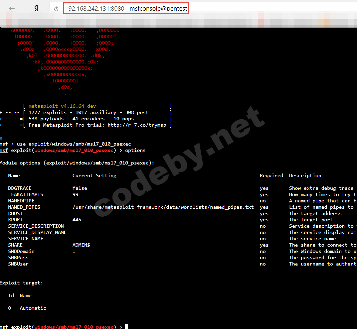Image resolution: width=357 pixels, height=329 pixels.
Task: Select 'The target address' description text
Action: coord(315,213)
